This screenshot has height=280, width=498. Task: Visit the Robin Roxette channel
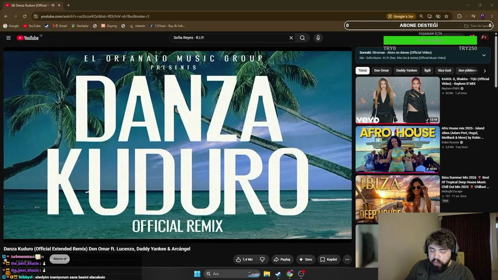450,142
